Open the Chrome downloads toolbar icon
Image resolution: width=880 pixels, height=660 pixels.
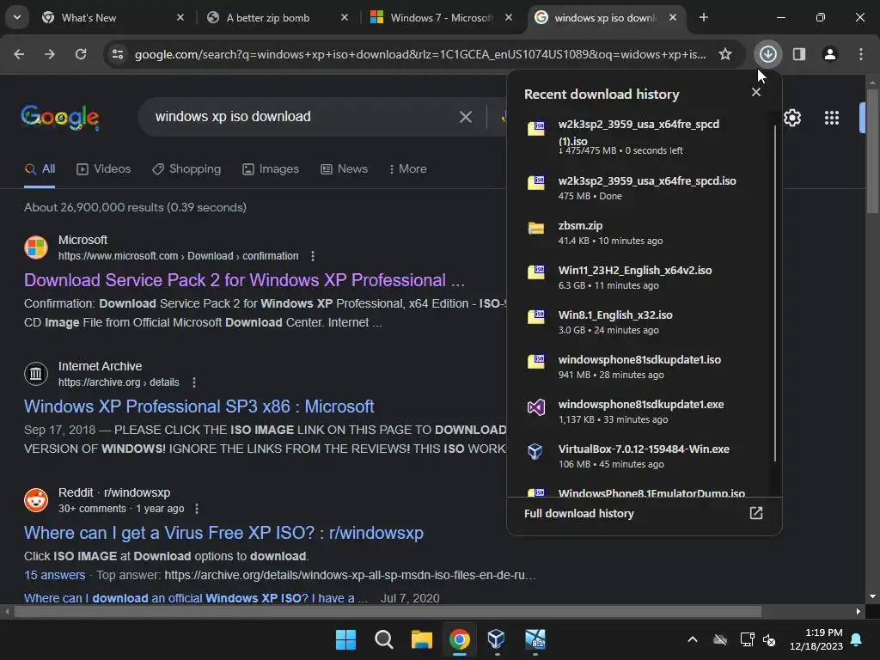pyautogui.click(x=767, y=54)
